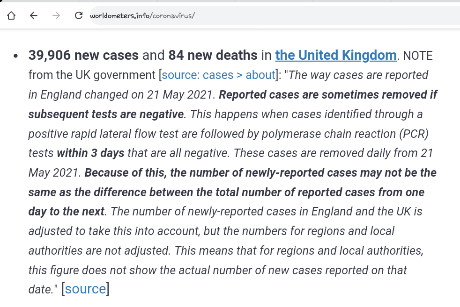Viewport: 460px width, 307px height.
Task: Open the "source: cases > about" link
Action: pos(218,75)
